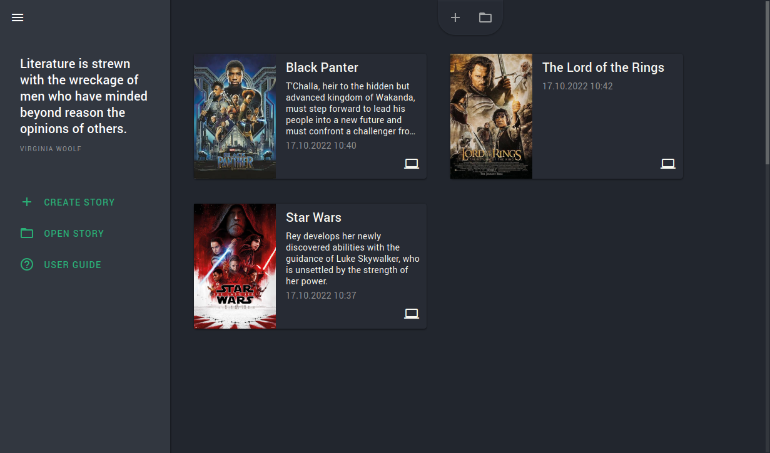This screenshot has width=770, height=453.
Task: Select the Black Panter story title
Action: click(x=322, y=67)
